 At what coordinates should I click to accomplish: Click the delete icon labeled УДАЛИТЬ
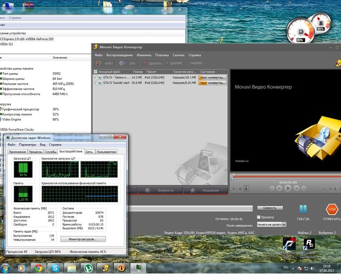pos(145,63)
